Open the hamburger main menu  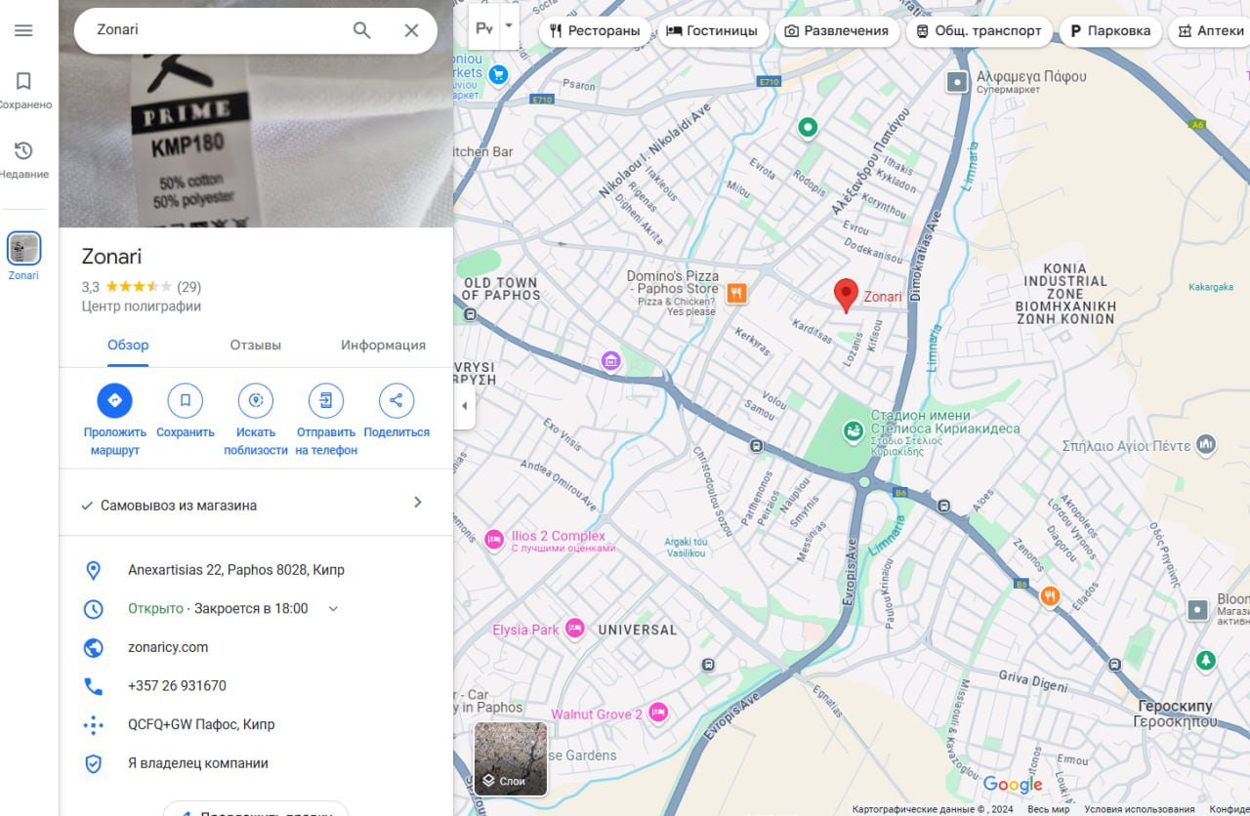pos(23,30)
